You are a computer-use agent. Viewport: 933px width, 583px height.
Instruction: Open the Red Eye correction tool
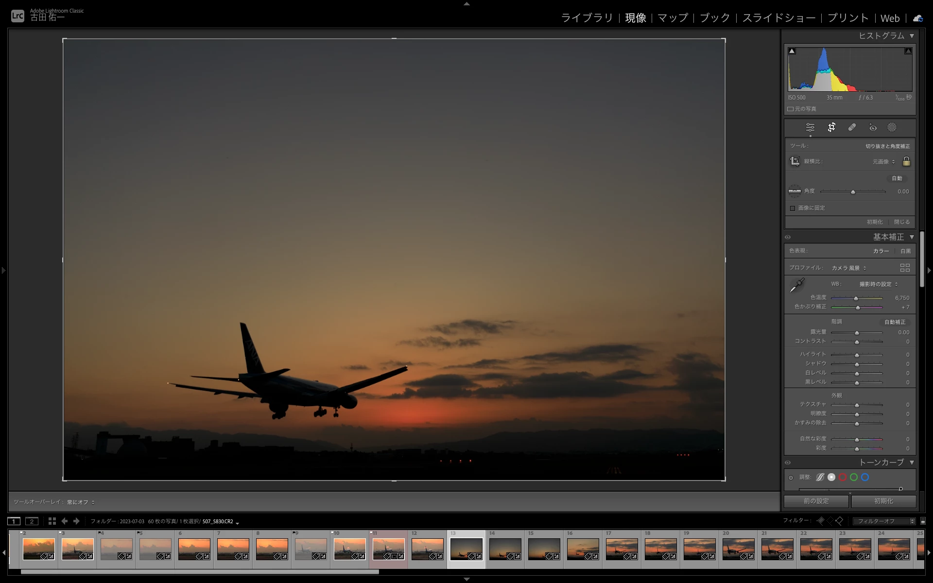(873, 127)
